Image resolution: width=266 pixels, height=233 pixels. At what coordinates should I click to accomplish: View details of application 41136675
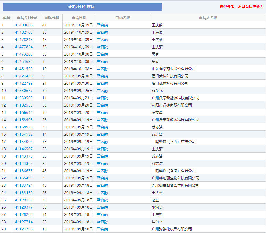[x=24, y=171]
